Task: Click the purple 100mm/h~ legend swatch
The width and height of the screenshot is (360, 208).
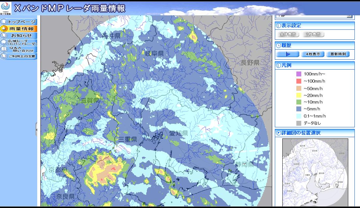Action: click(x=299, y=74)
